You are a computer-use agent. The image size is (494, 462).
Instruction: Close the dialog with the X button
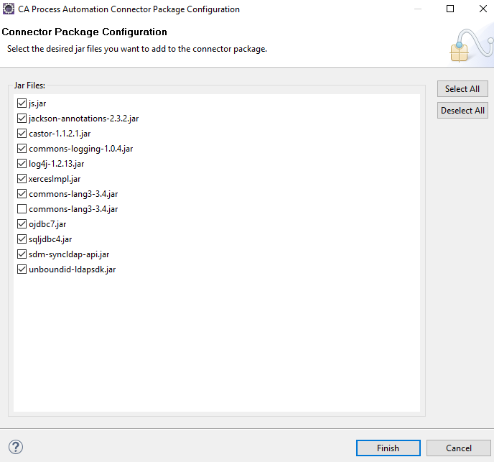483,9
